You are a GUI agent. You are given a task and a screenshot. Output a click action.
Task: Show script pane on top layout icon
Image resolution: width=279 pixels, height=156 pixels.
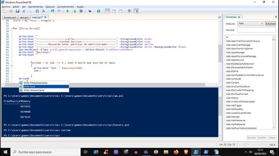pyautogui.click(x=107, y=11)
